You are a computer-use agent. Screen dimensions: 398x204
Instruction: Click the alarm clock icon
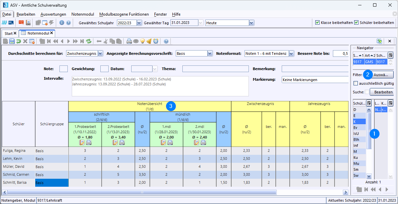(155, 41)
